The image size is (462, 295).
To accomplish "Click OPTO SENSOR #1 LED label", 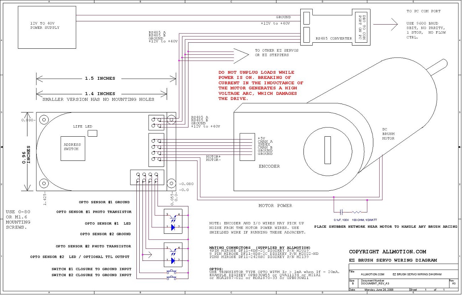I will 108,224.
